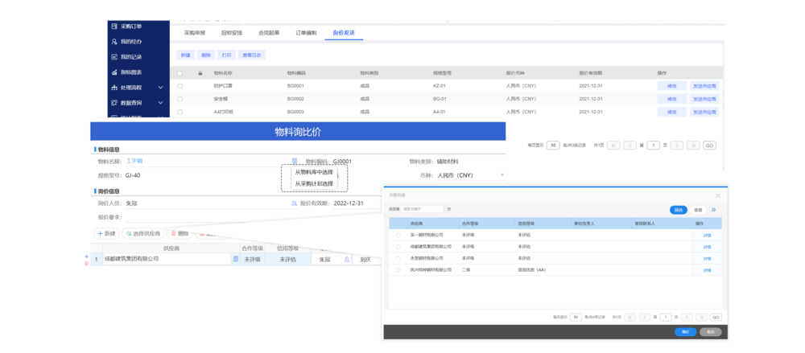
Task: Expand the 数据查询 sidebar section
Action: [x=160, y=103]
